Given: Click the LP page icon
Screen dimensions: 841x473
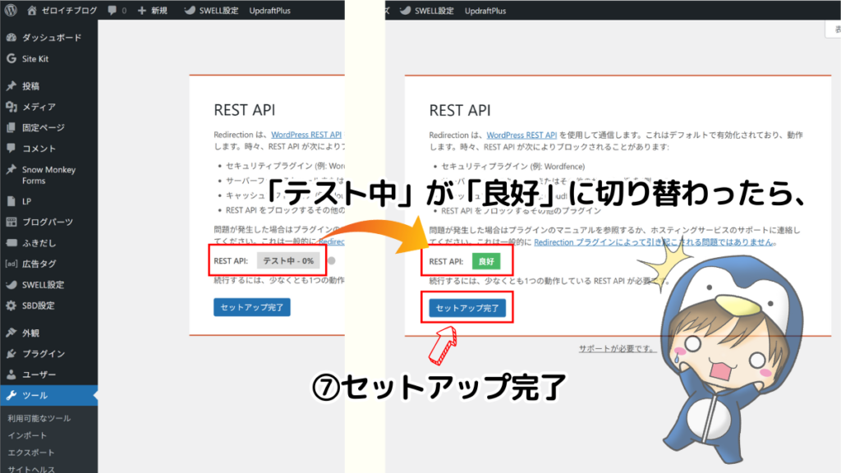Looking at the screenshot, I should coord(11,201).
